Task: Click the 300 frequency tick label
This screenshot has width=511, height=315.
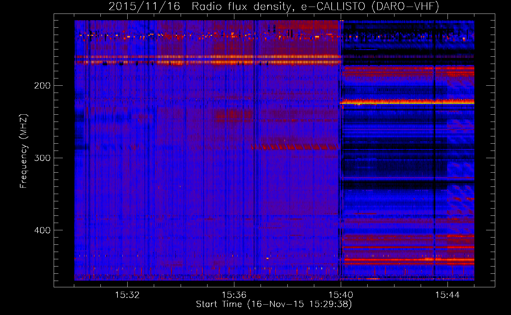Action: pyautogui.click(x=42, y=158)
